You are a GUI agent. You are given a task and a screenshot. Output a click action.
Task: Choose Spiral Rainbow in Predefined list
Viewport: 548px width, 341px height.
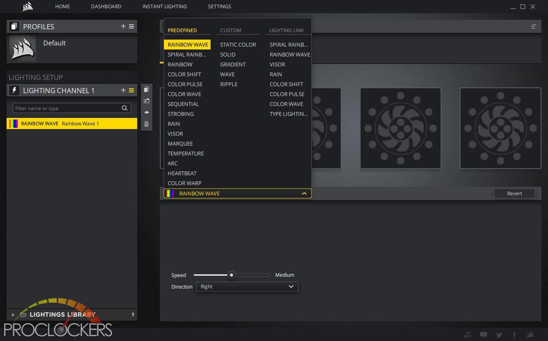click(187, 54)
